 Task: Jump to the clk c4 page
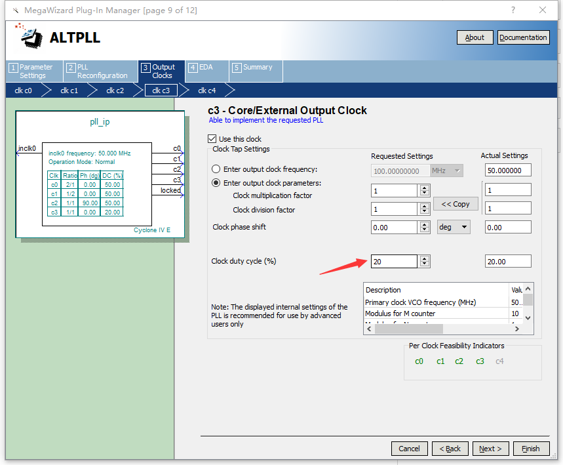pos(207,91)
